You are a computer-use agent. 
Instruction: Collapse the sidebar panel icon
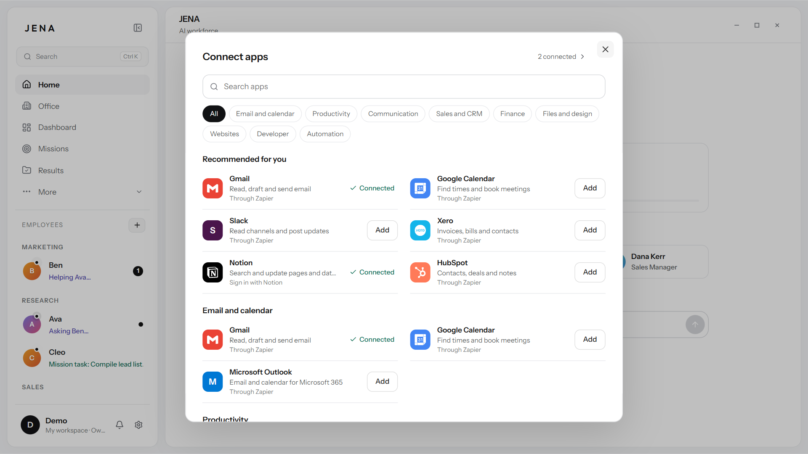tap(138, 28)
